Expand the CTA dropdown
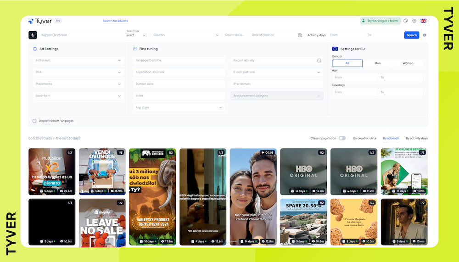459x262 pixels. [78, 72]
